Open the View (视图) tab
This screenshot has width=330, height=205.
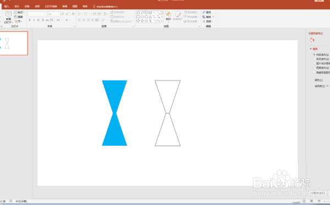[x=75, y=7]
